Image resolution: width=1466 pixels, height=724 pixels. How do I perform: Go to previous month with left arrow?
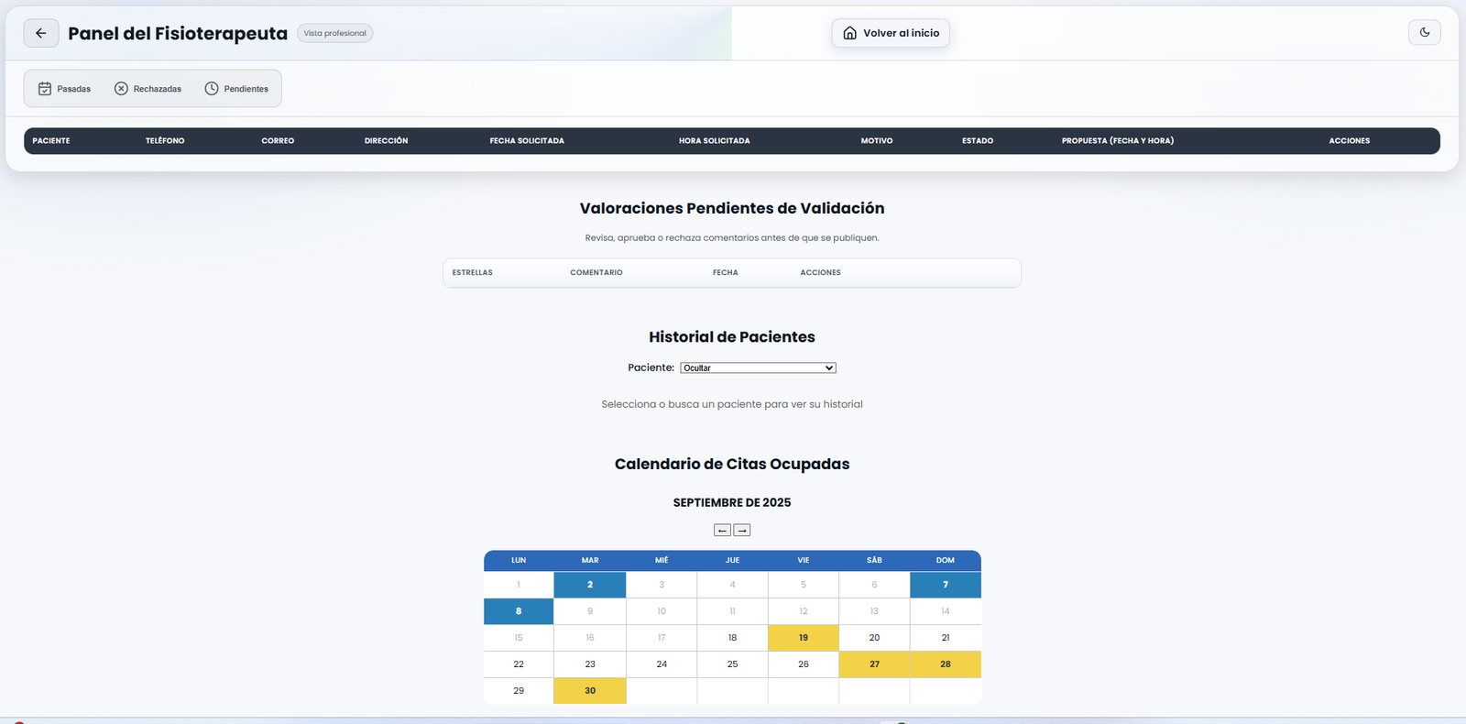(722, 531)
